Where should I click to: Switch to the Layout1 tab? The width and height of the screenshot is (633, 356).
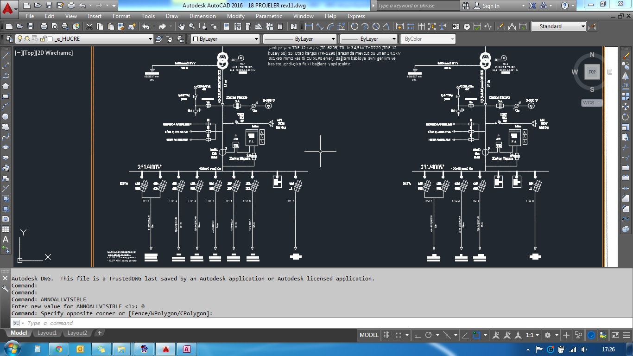(47, 333)
